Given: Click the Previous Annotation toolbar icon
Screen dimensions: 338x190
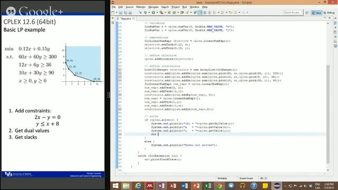Looking at the screenshot, I should pos(222,13).
